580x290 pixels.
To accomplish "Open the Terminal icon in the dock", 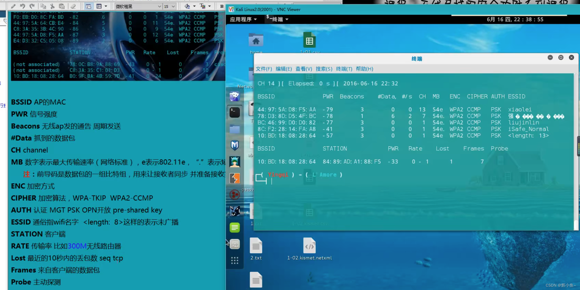I will [x=235, y=112].
